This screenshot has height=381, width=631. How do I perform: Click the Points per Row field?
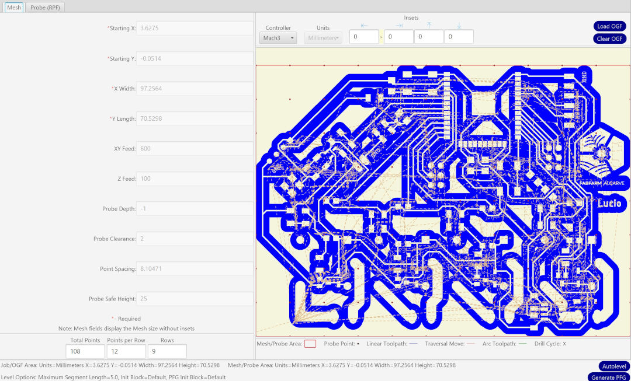126,351
